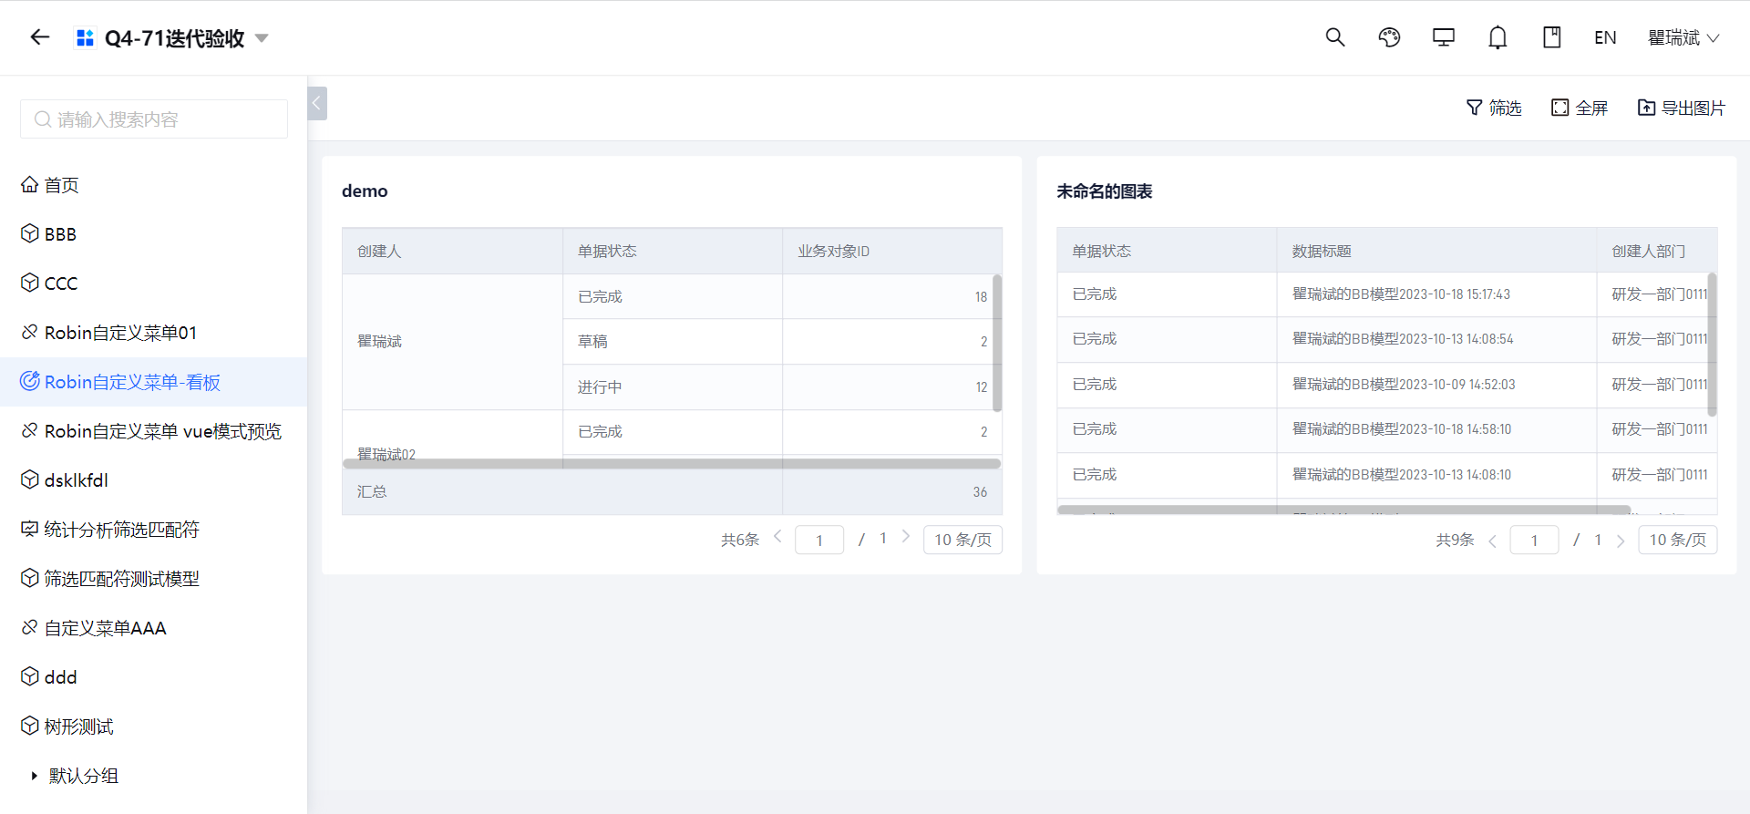Click the demo table horizontal scrollbar
The height and width of the screenshot is (814, 1750).
(x=672, y=464)
